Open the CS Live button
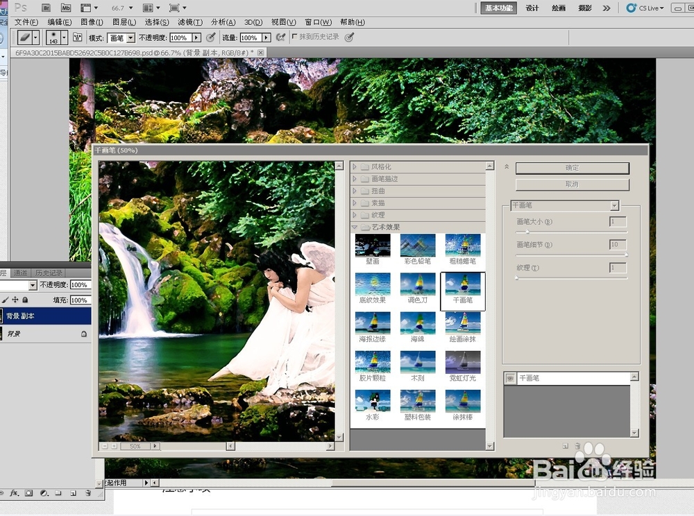 pyautogui.click(x=645, y=8)
